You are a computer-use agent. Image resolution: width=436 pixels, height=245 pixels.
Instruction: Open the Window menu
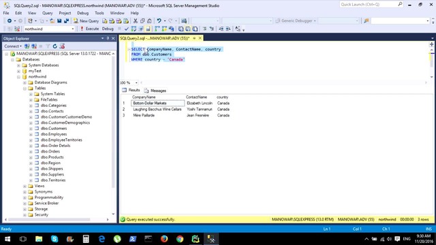[x=117, y=13]
